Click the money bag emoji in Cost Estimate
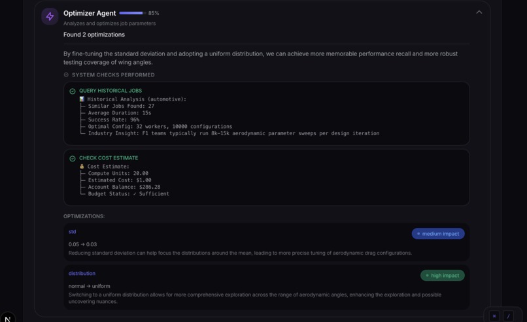 coord(82,166)
